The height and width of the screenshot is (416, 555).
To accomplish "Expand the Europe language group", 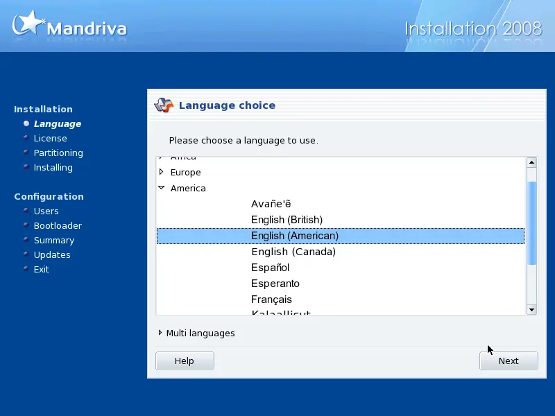I will [162, 172].
